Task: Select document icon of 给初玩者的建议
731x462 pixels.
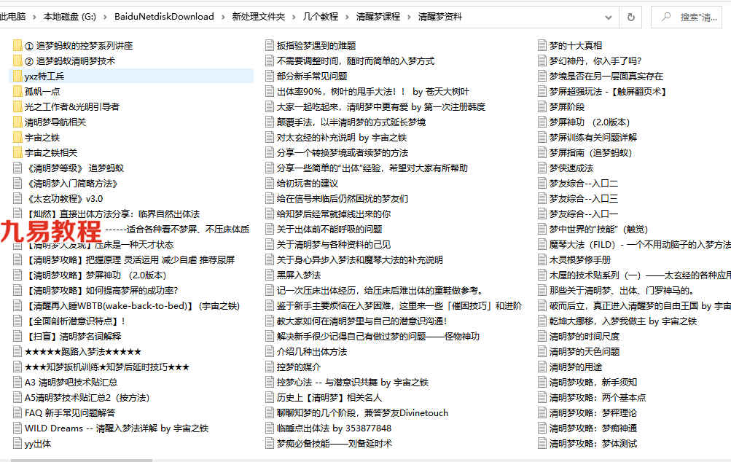Action: tap(270, 184)
